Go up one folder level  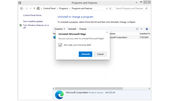pos(34,8)
